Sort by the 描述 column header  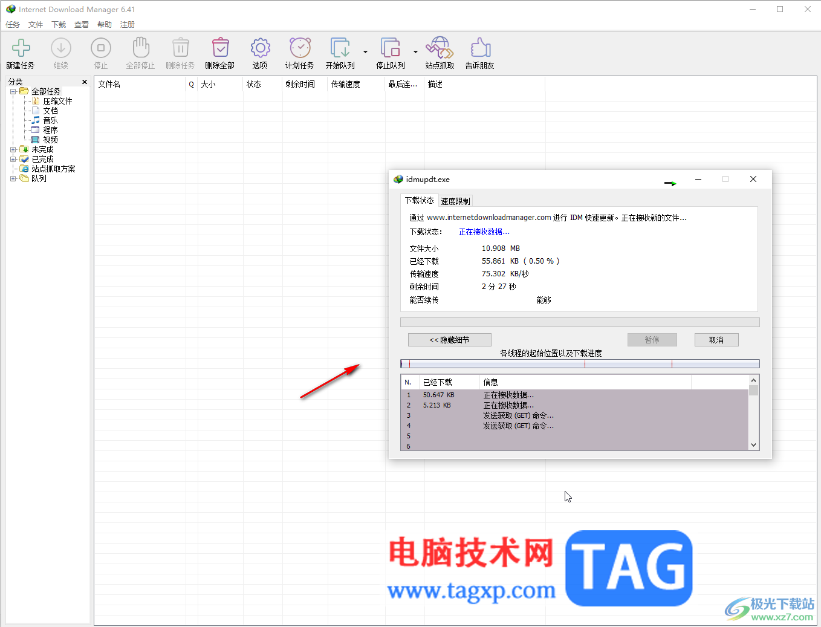click(484, 85)
